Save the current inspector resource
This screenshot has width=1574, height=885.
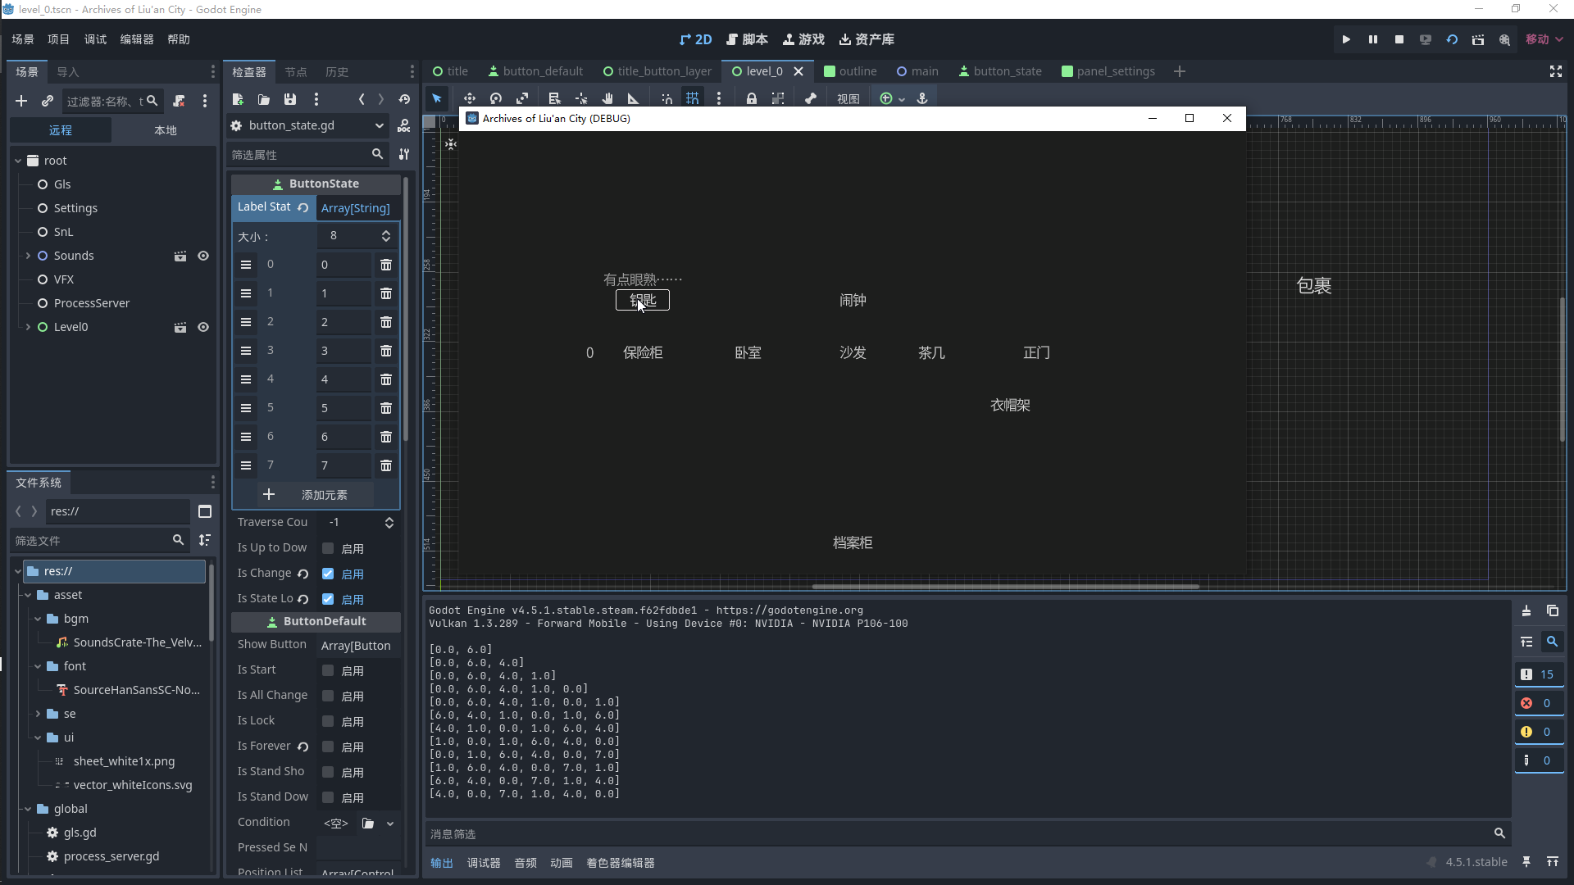coord(290,99)
